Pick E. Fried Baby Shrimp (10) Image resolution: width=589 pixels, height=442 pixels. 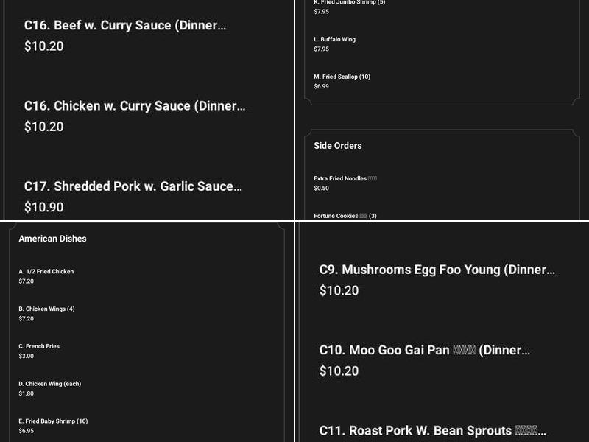(49, 421)
